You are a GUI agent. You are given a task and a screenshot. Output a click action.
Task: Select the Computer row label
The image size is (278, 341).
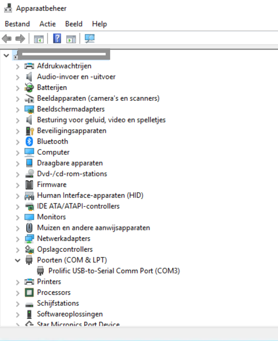pyautogui.click(x=54, y=152)
